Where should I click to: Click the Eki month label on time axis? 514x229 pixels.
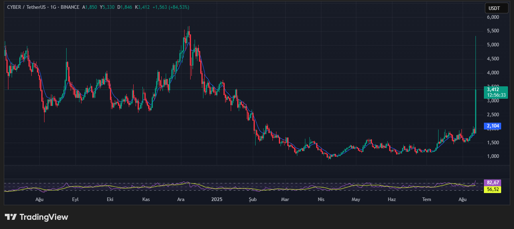[110, 199]
